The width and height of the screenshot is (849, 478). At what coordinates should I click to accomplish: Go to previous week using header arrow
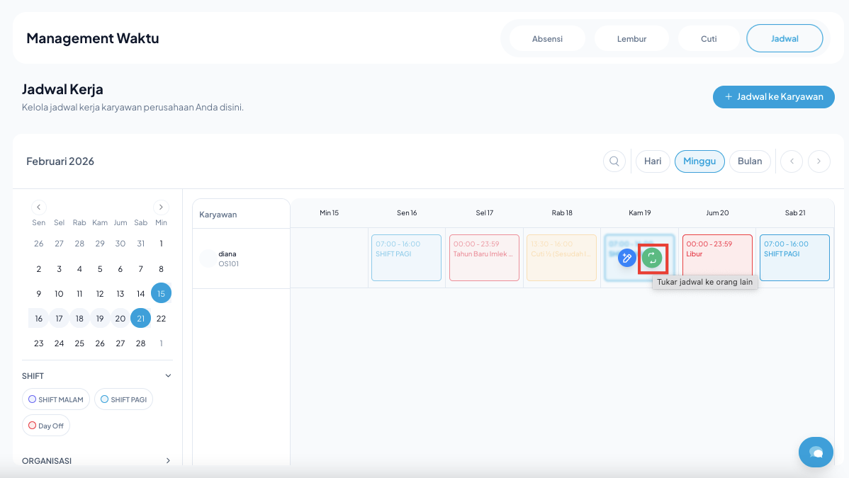point(791,161)
